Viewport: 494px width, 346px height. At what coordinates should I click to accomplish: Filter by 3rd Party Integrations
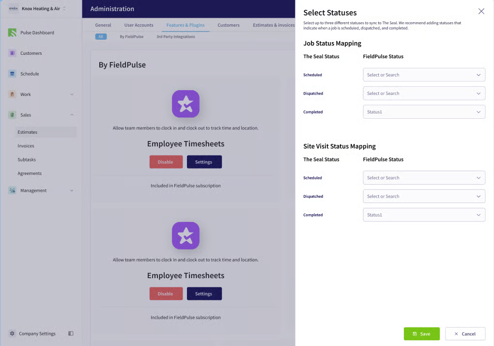point(175,36)
